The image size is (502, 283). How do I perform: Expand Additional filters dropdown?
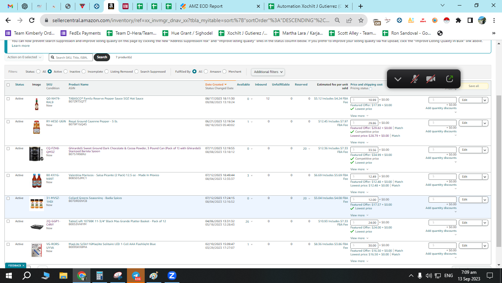(x=268, y=72)
